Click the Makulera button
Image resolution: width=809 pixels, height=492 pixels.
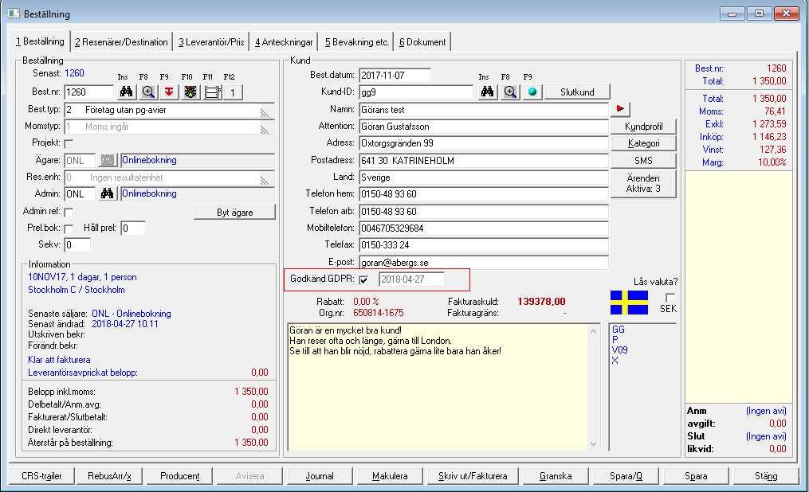click(390, 476)
